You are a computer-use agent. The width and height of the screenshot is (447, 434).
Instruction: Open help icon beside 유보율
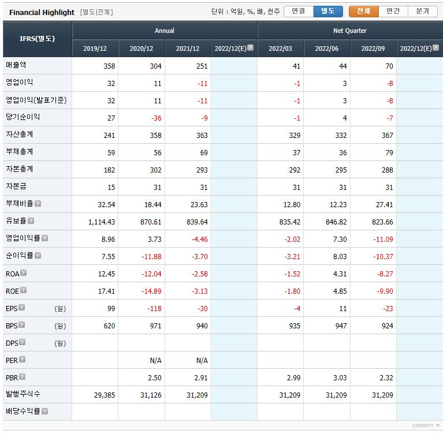coord(31,221)
